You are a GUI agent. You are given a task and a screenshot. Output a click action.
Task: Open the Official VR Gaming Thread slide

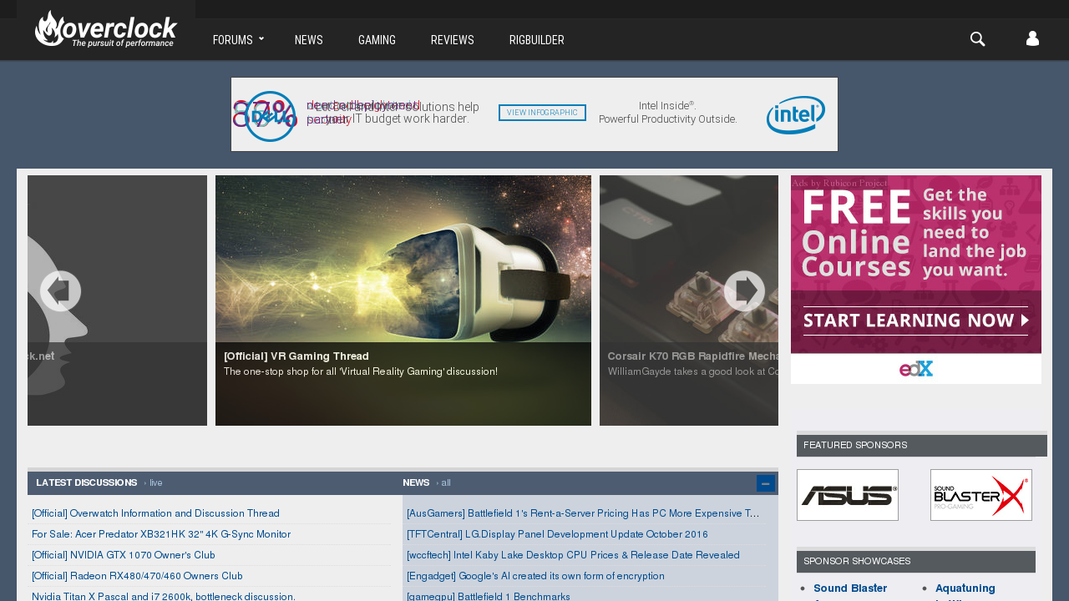403,300
